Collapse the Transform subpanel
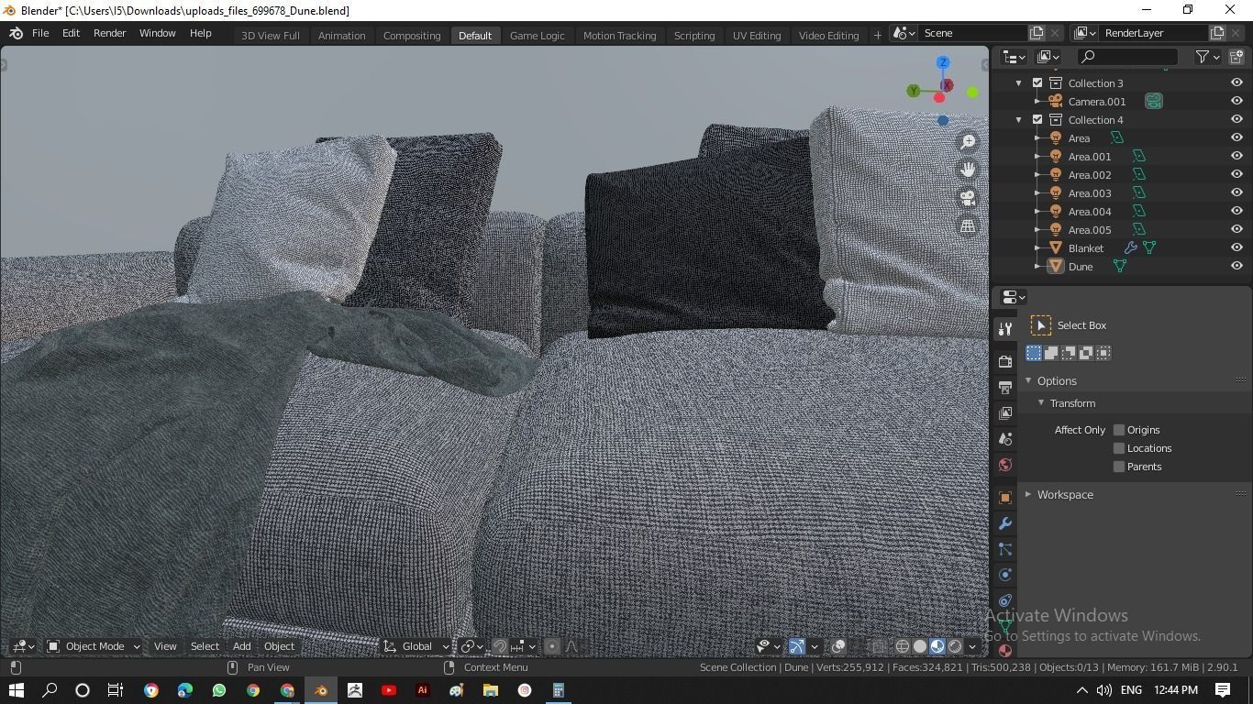This screenshot has height=704, width=1253. click(x=1041, y=403)
